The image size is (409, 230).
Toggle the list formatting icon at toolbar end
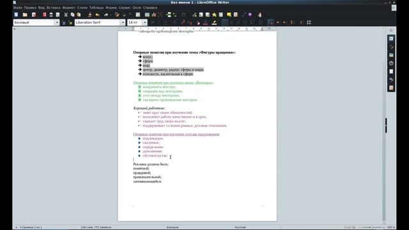point(309,23)
